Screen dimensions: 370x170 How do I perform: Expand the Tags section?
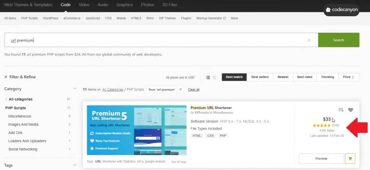point(75,165)
